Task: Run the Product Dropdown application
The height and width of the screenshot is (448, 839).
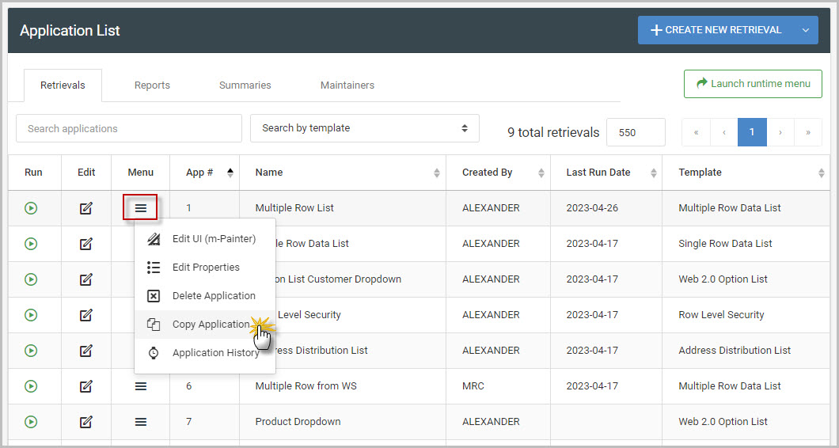Action: click(x=31, y=422)
